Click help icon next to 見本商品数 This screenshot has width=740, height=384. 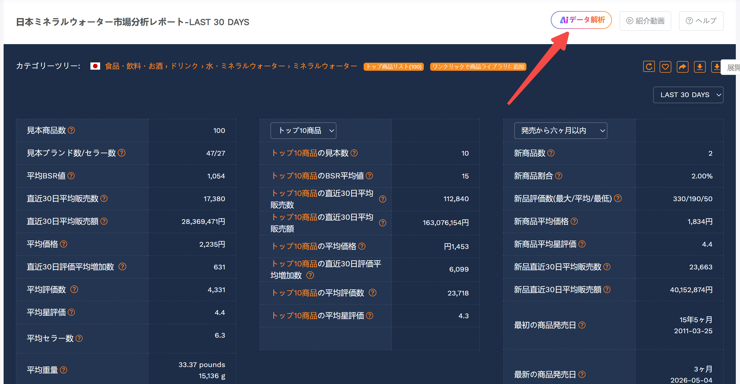71,130
